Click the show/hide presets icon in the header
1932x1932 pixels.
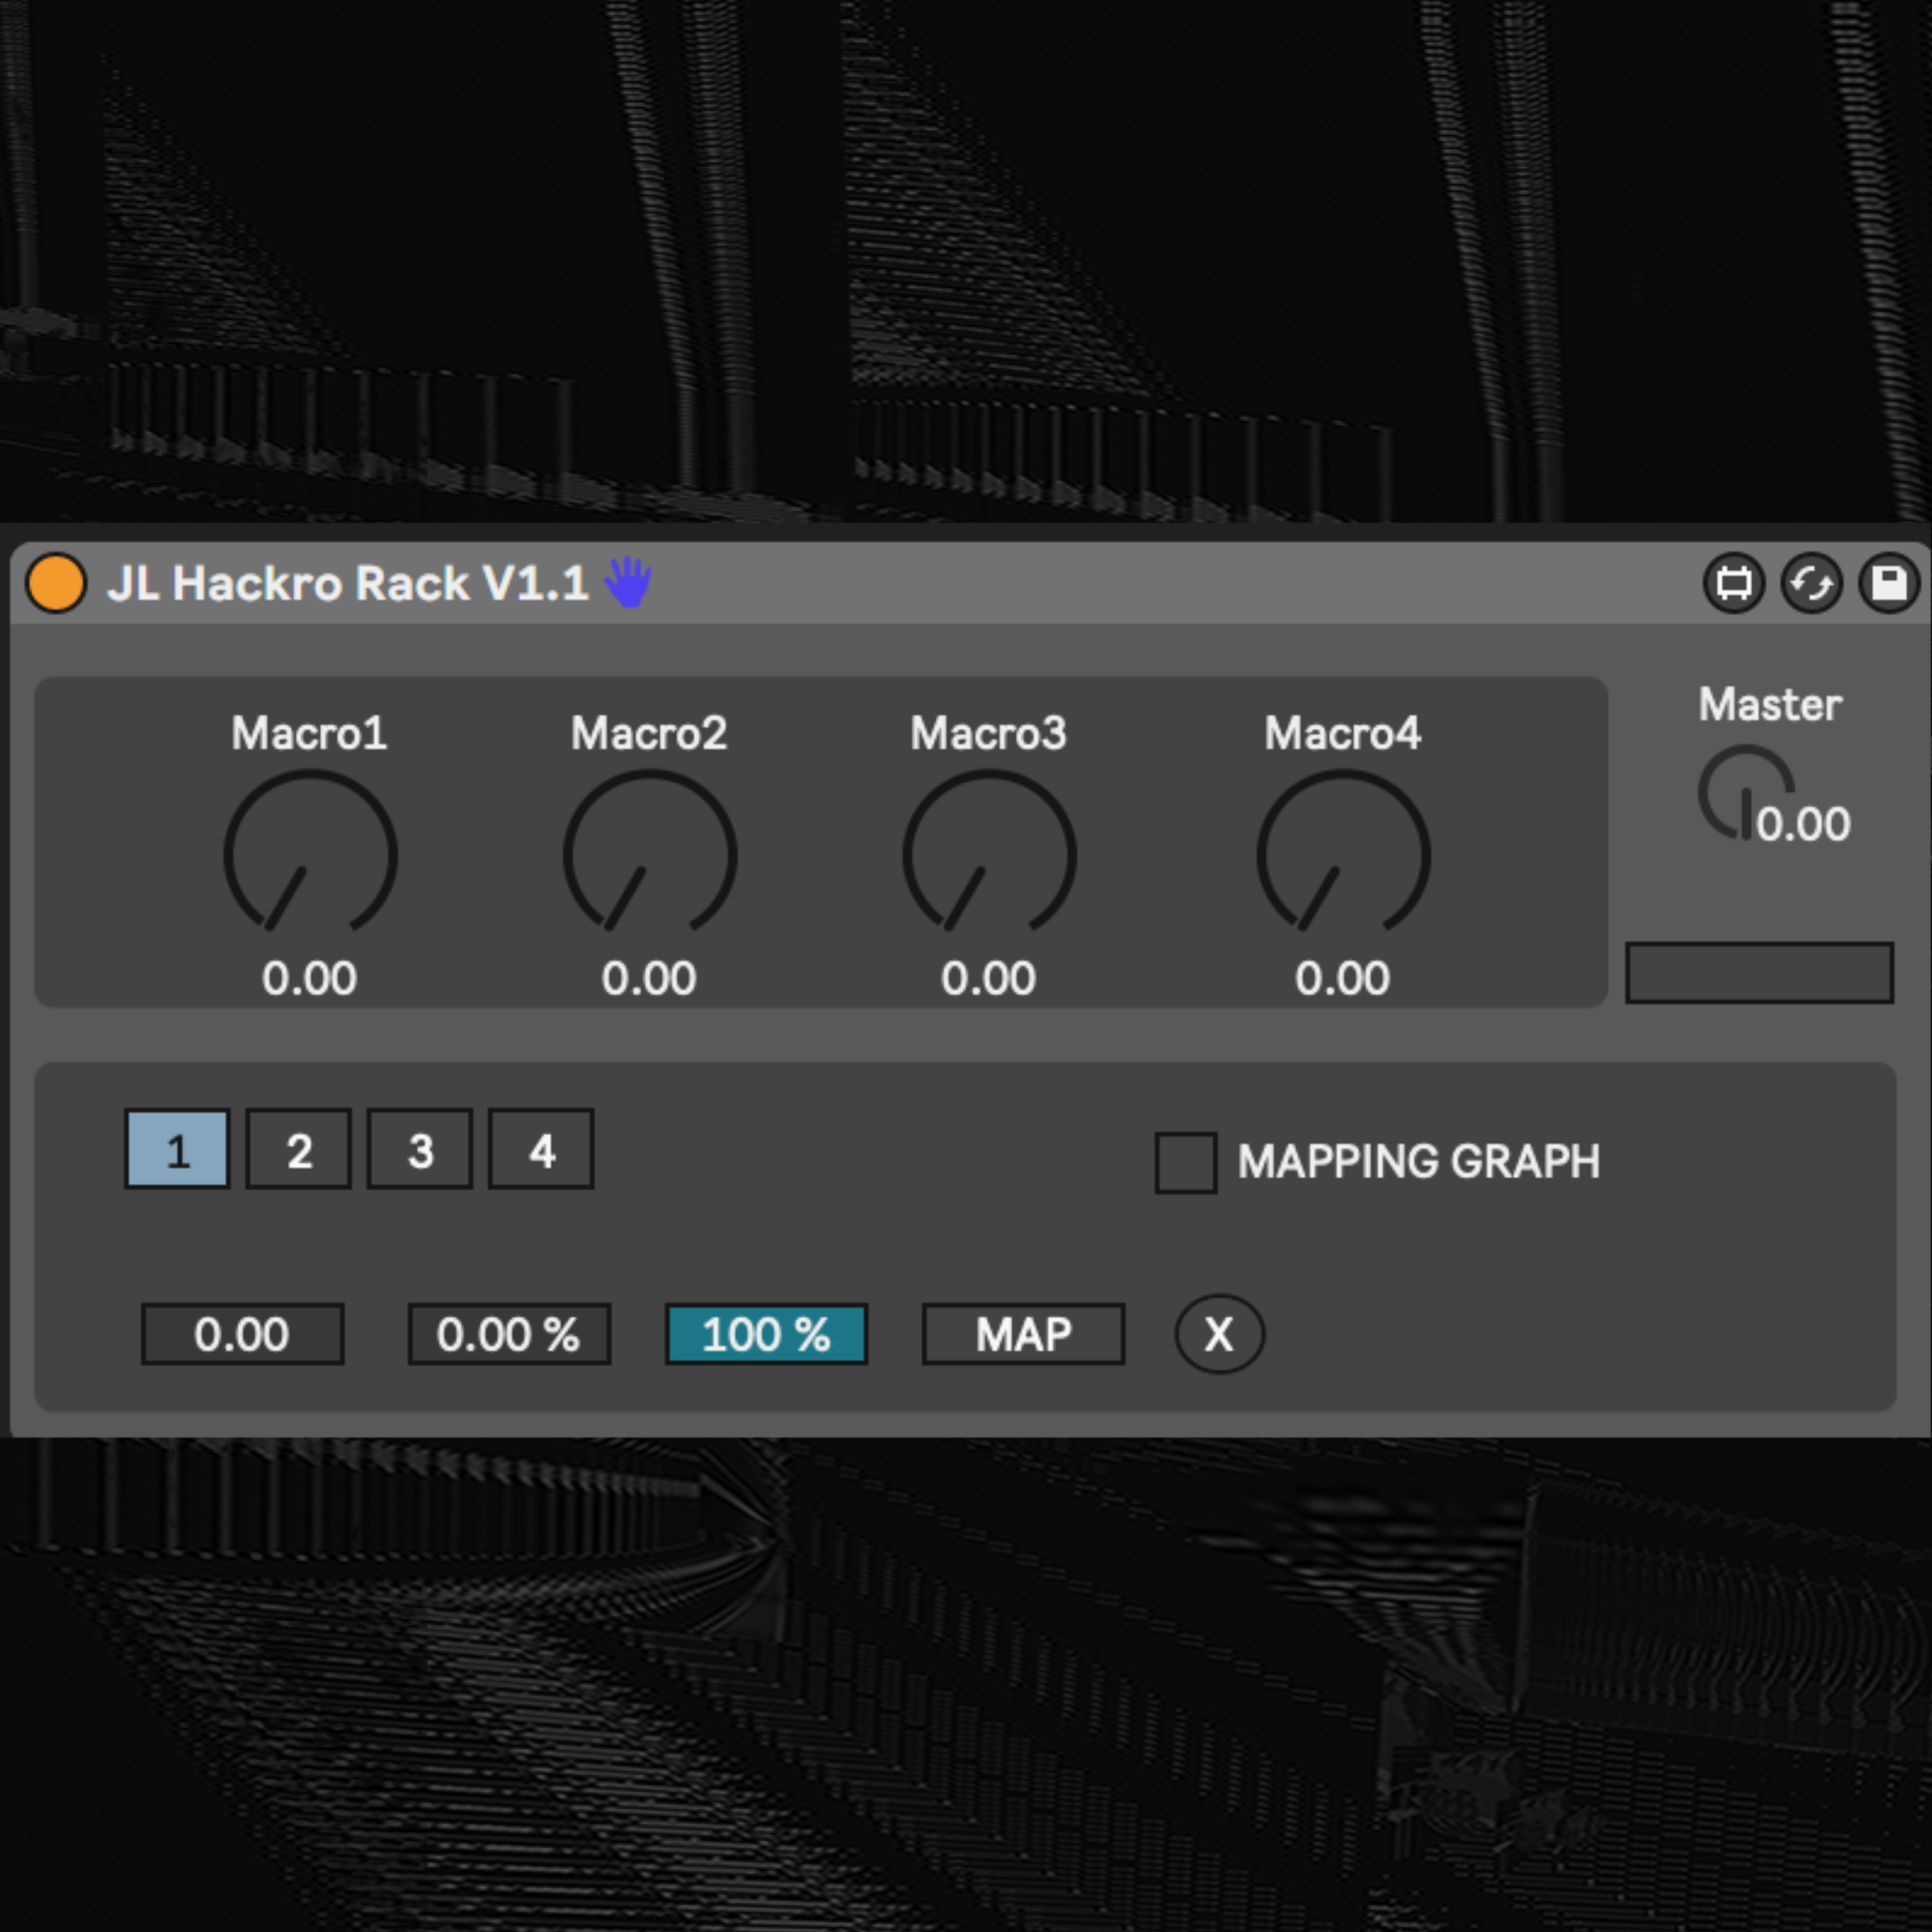tap(1734, 582)
